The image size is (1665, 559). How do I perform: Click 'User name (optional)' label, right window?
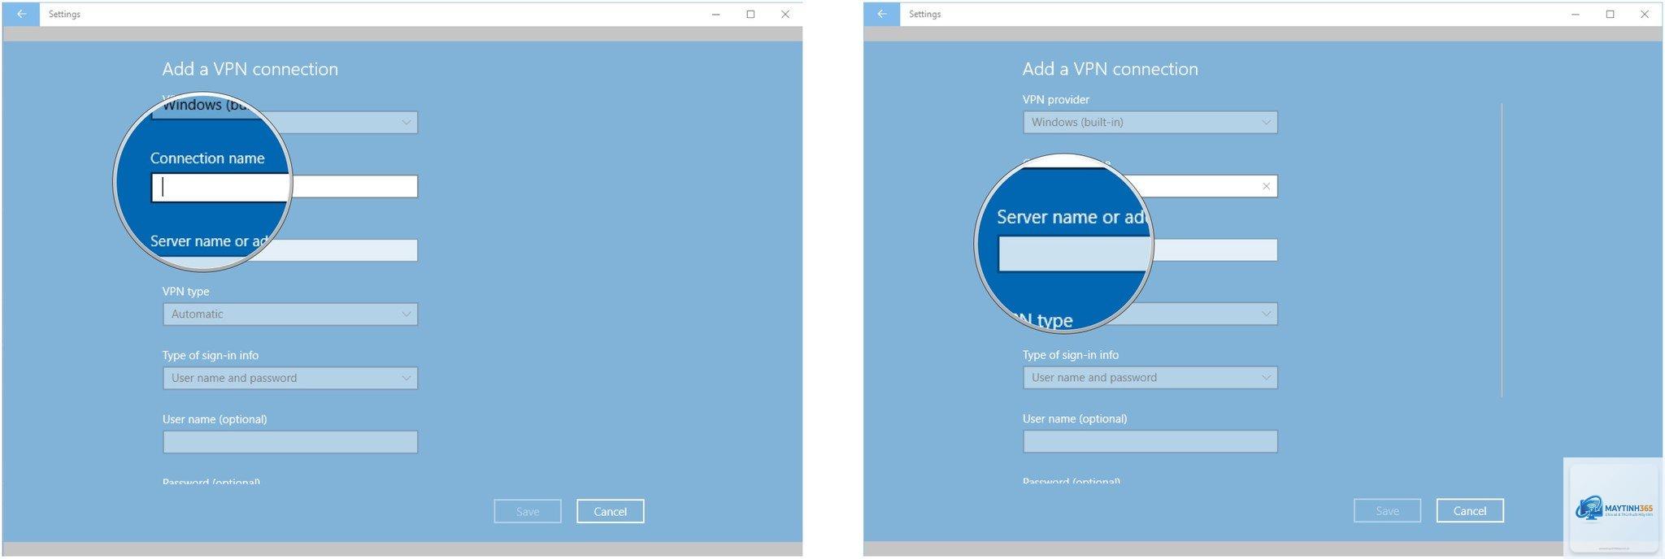pos(1075,418)
